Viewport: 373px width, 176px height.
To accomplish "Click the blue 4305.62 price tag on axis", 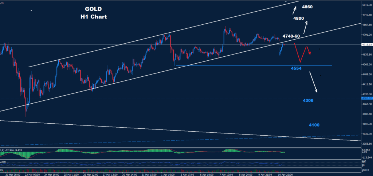I will (366, 98).
